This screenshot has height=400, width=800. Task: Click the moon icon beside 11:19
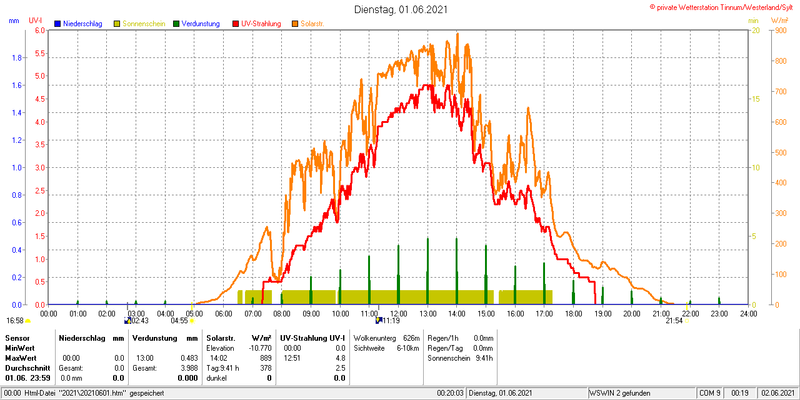tap(378, 321)
